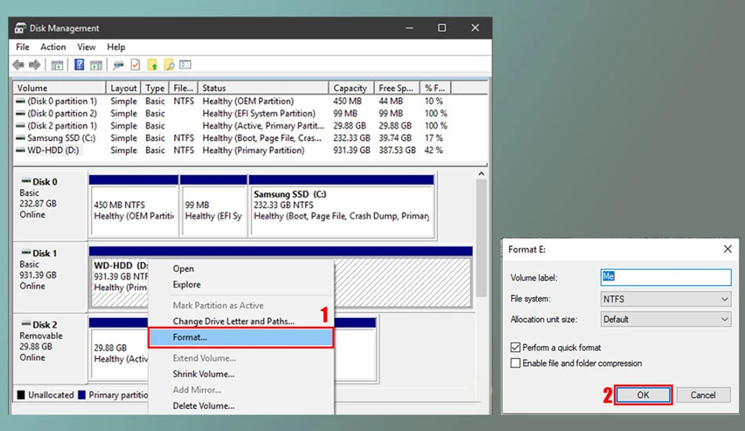This screenshot has width=745, height=431.
Task: Click Cancel in the Format dialog
Action: point(703,395)
